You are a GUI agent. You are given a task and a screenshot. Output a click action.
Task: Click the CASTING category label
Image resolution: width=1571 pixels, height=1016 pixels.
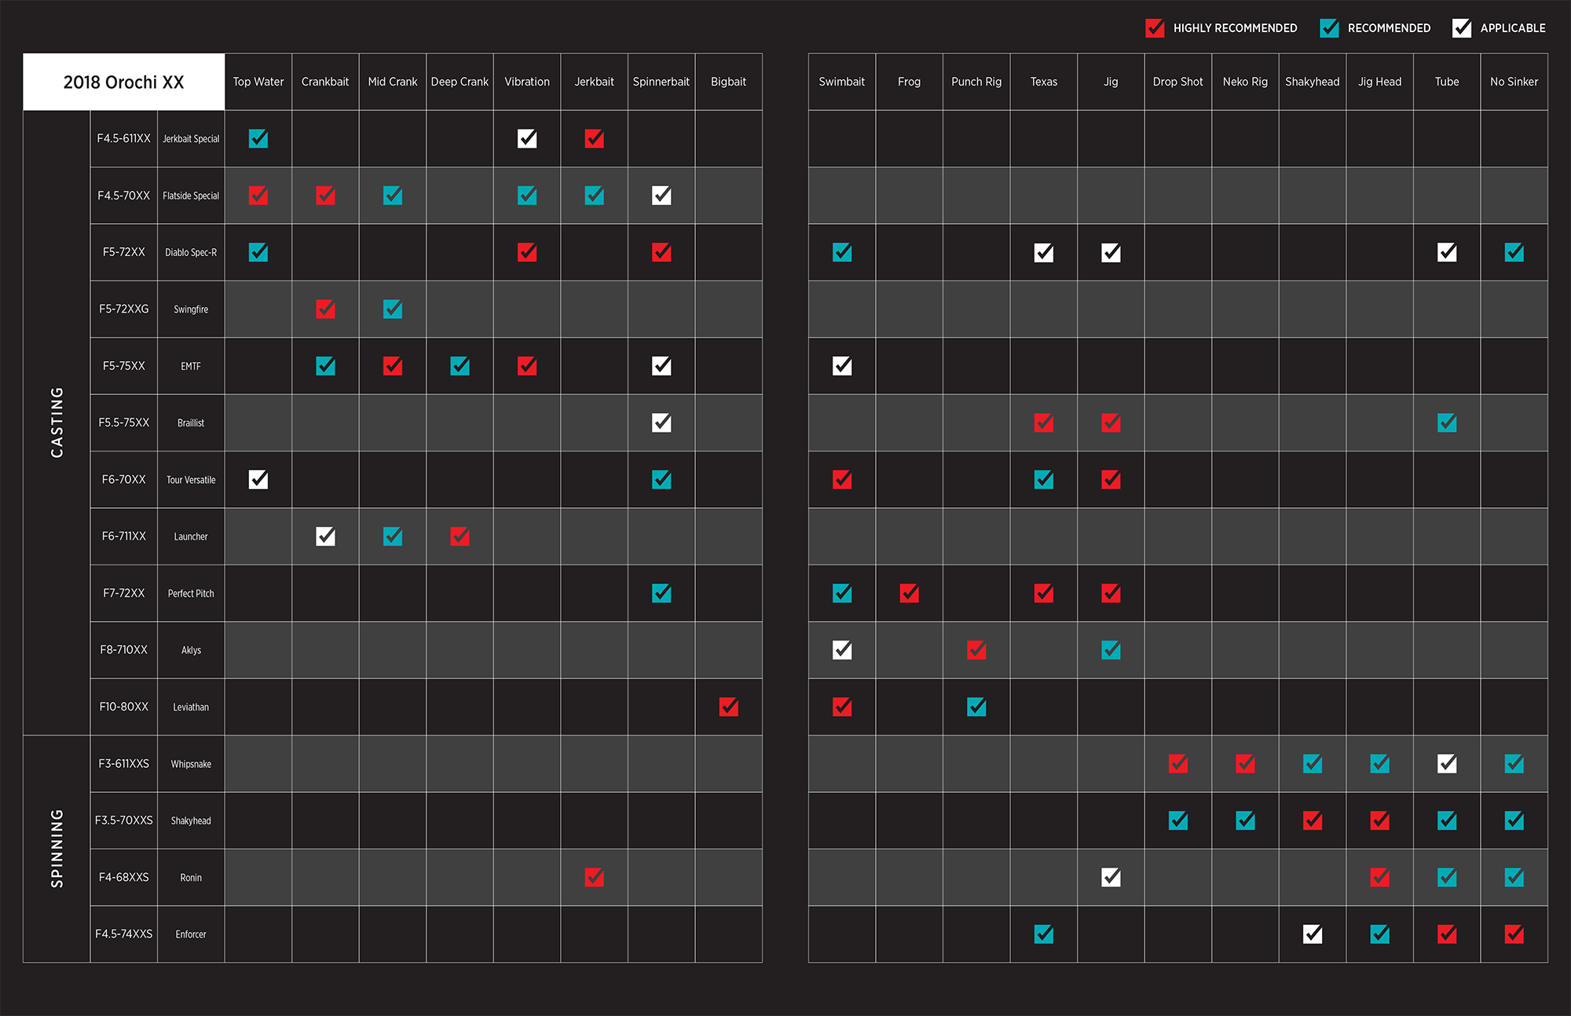click(x=57, y=422)
